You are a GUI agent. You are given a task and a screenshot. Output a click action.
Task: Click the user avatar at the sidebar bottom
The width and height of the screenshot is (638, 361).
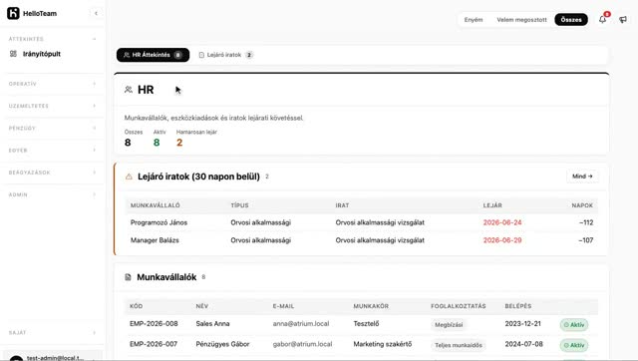point(16,358)
